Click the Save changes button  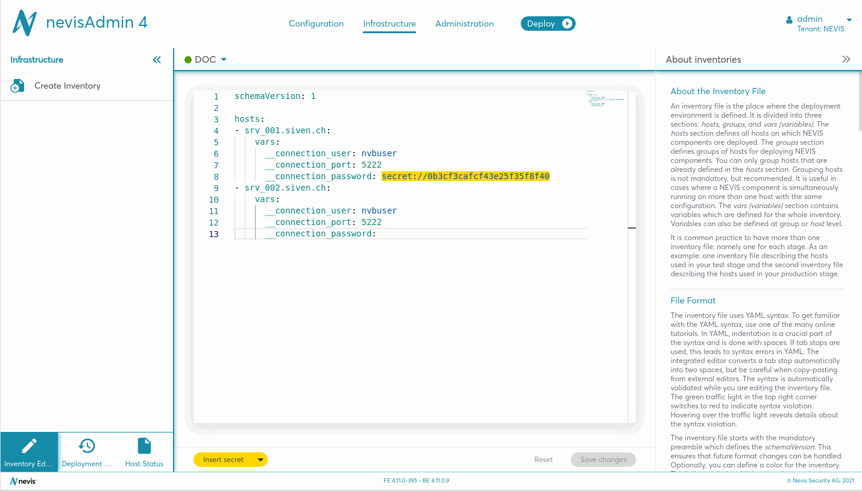(603, 460)
